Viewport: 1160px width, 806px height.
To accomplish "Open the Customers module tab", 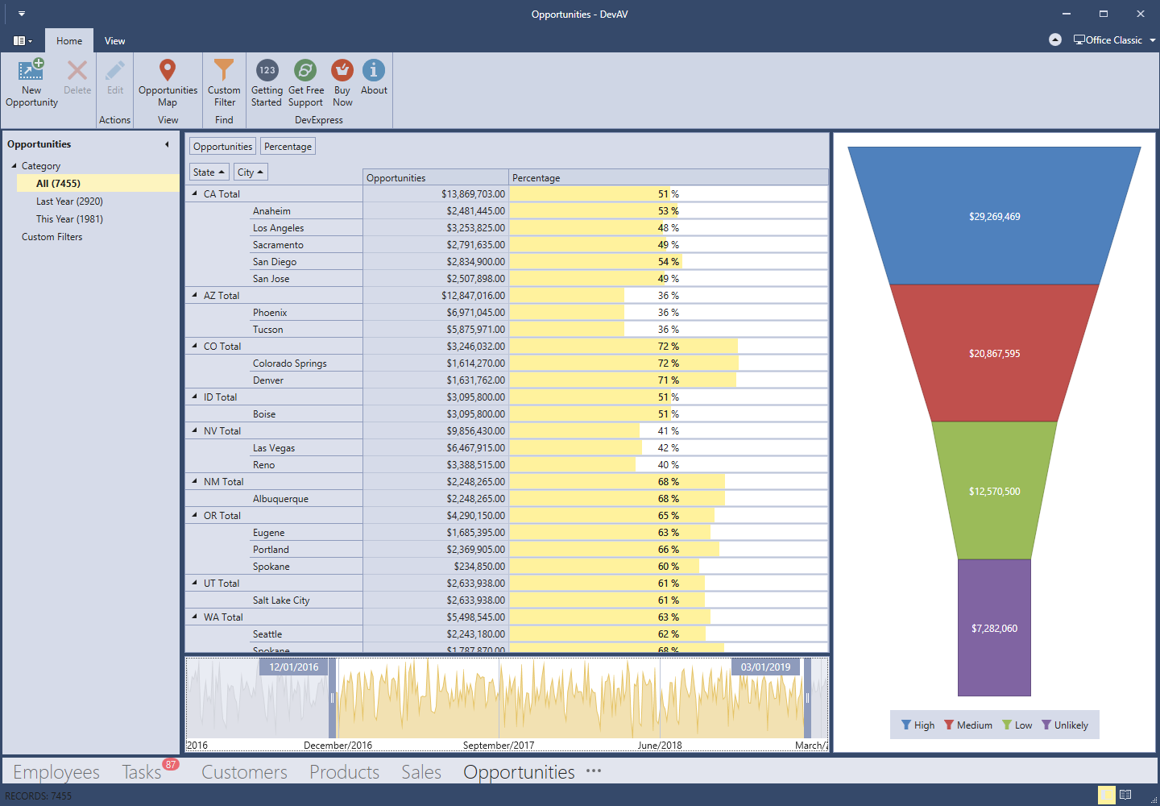I will 244,772.
